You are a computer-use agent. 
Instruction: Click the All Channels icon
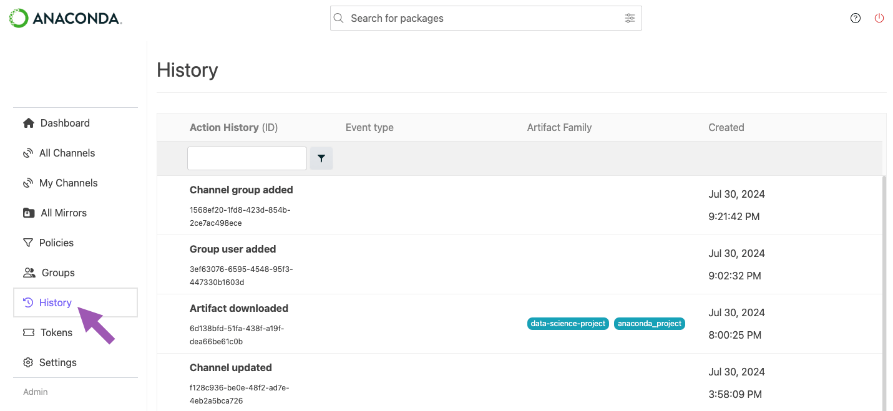(x=28, y=153)
